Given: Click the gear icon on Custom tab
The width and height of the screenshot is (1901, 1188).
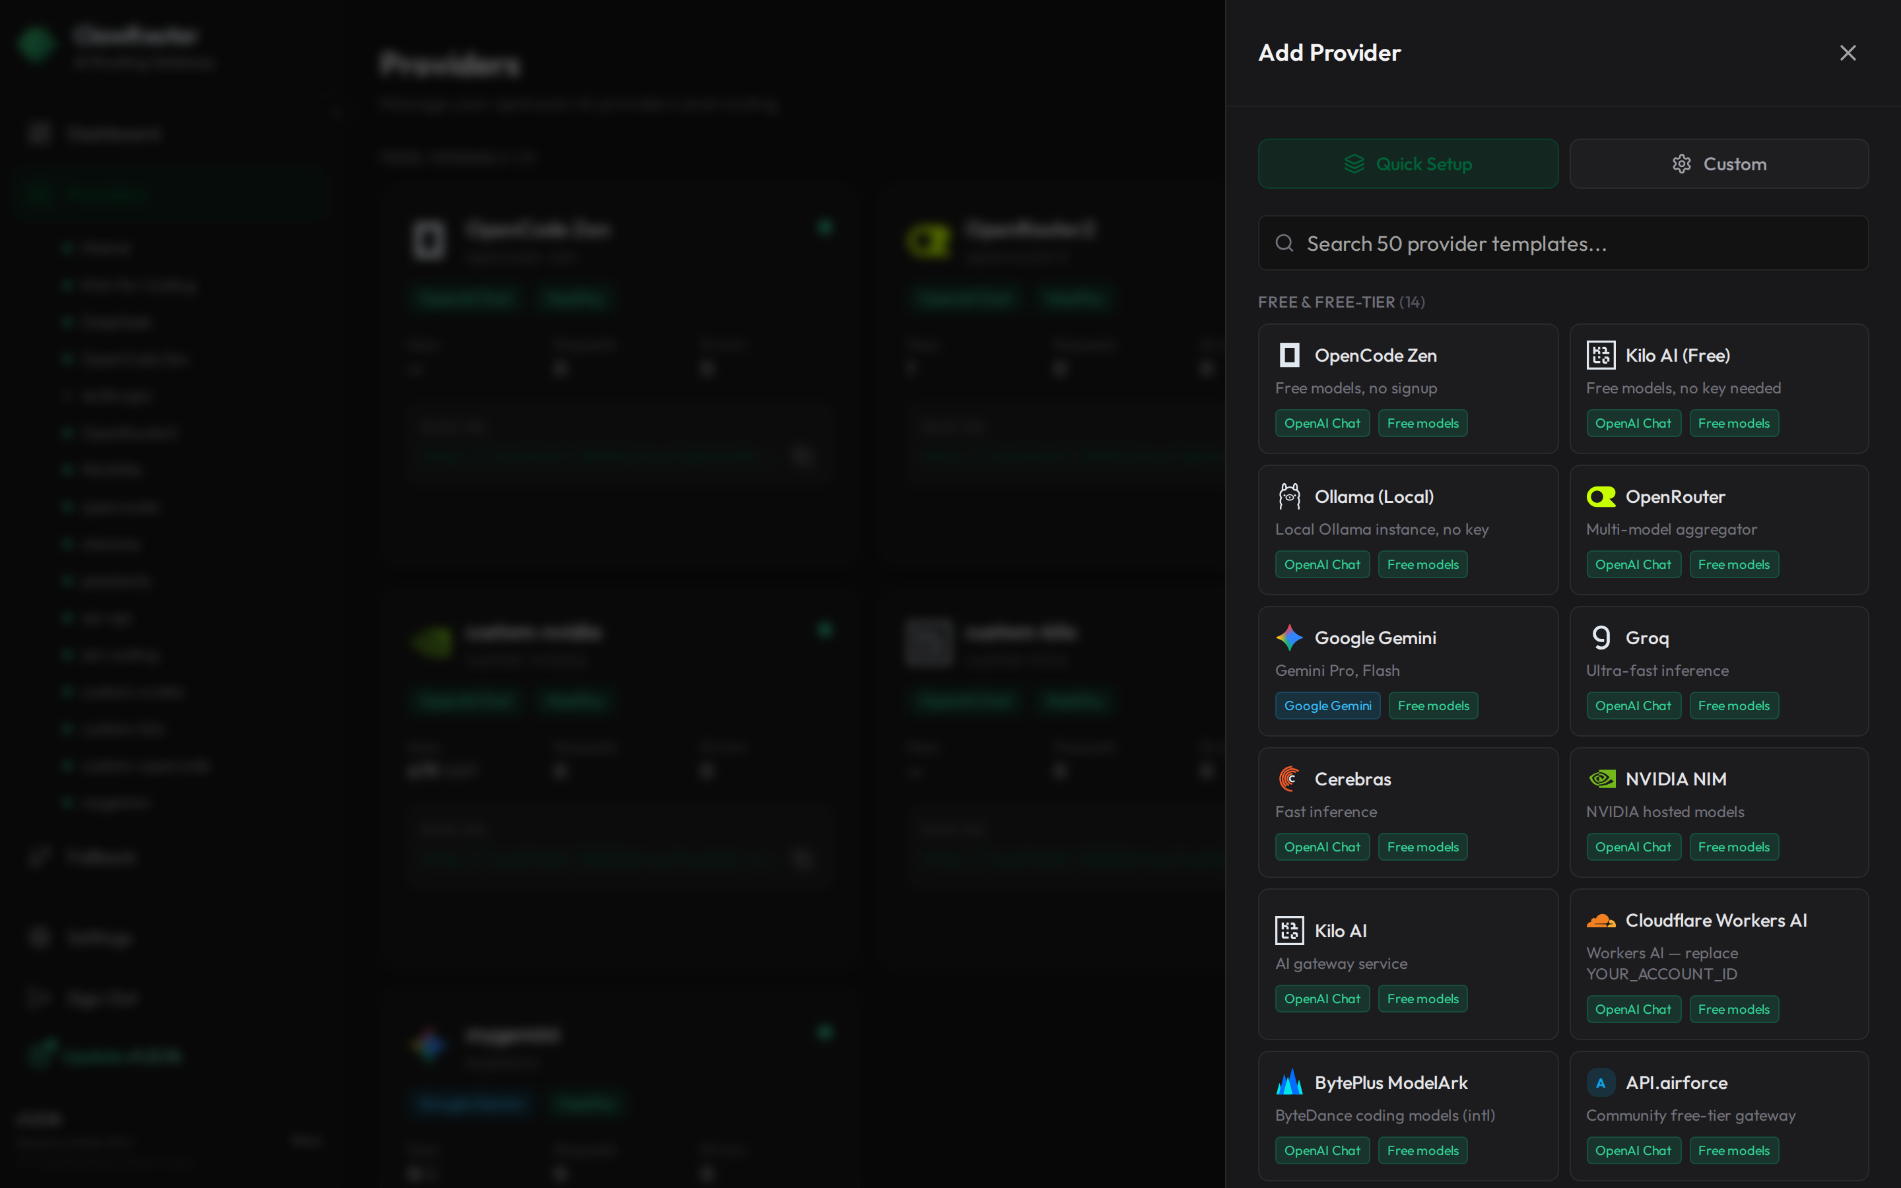Looking at the screenshot, I should pyautogui.click(x=1681, y=164).
